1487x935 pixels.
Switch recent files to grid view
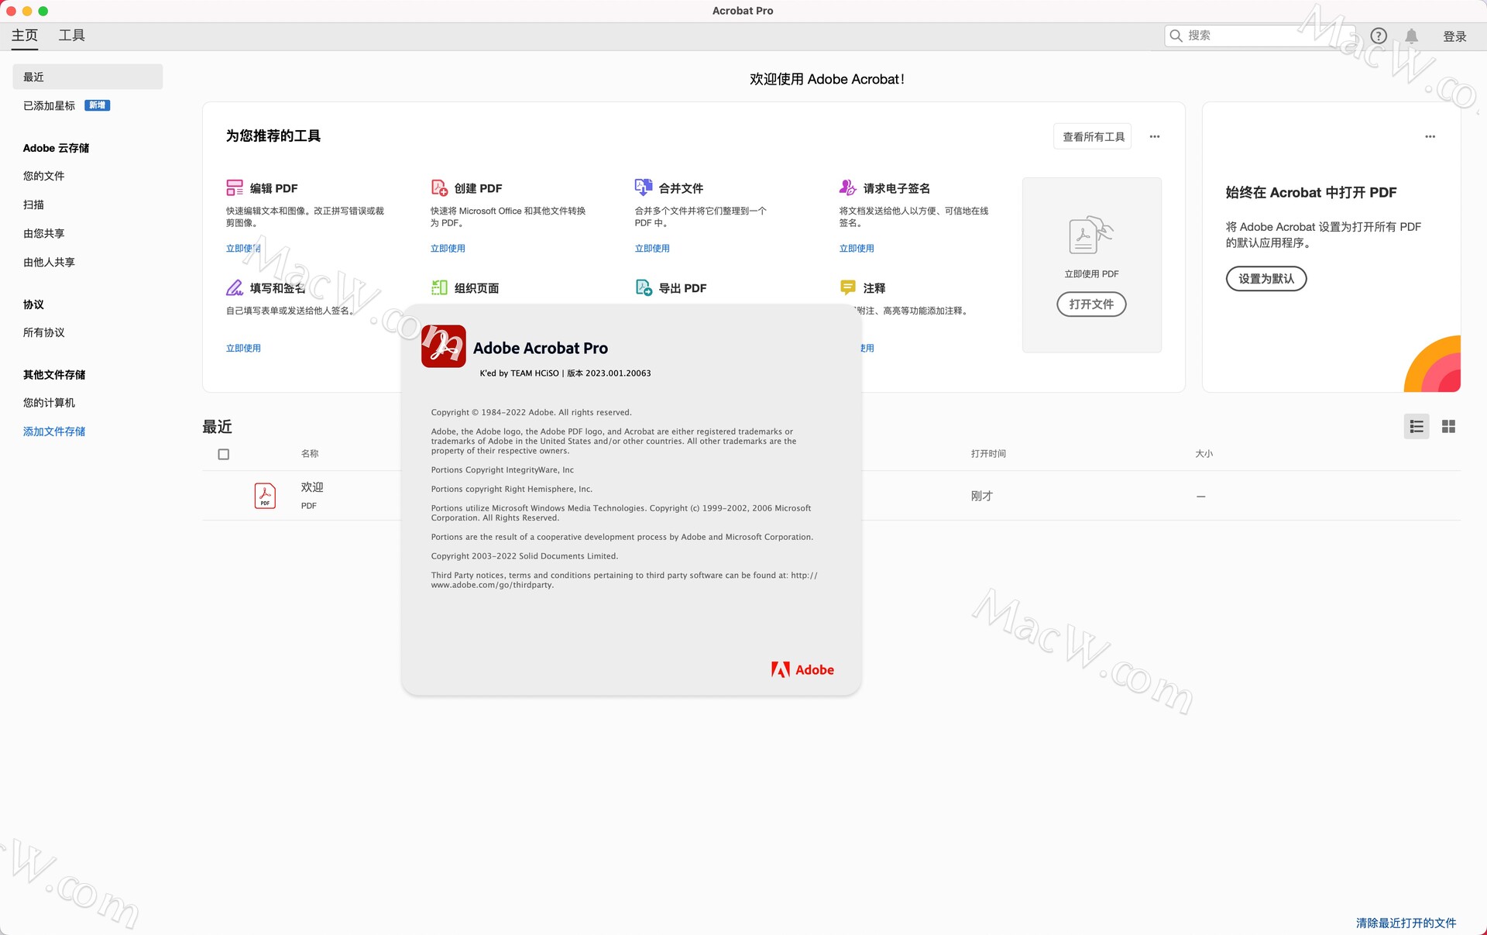(x=1449, y=426)
